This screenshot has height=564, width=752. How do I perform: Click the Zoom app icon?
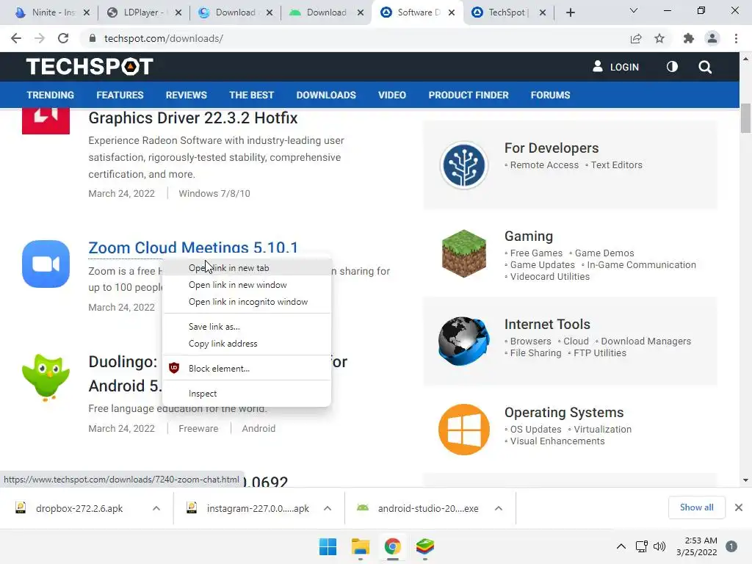(x=46, y=264)
